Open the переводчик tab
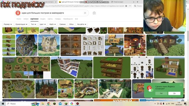This screenshot has height=106, width=189. pyautogui.click(x=68, y=19)
